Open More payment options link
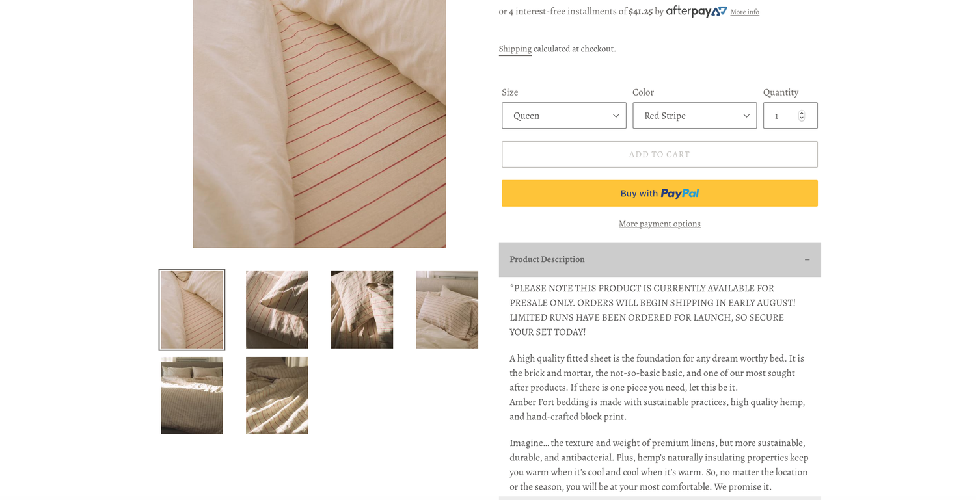This screenshot has width=976, height=500. (x=660, y=224)
